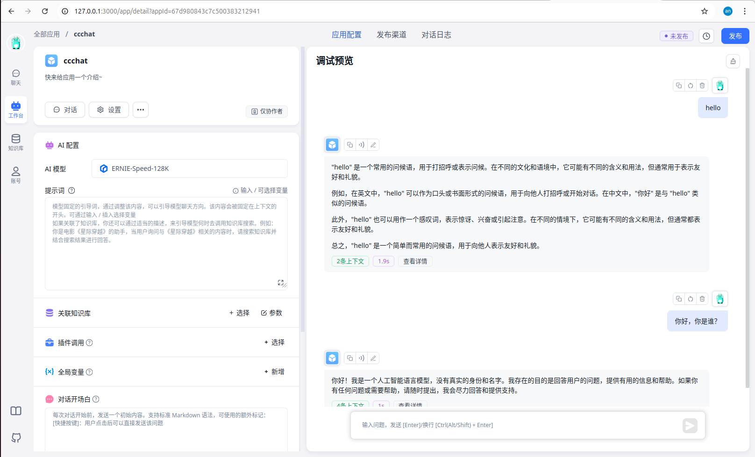Switch to the 发布渠道 tab

[x=391, y=35]
